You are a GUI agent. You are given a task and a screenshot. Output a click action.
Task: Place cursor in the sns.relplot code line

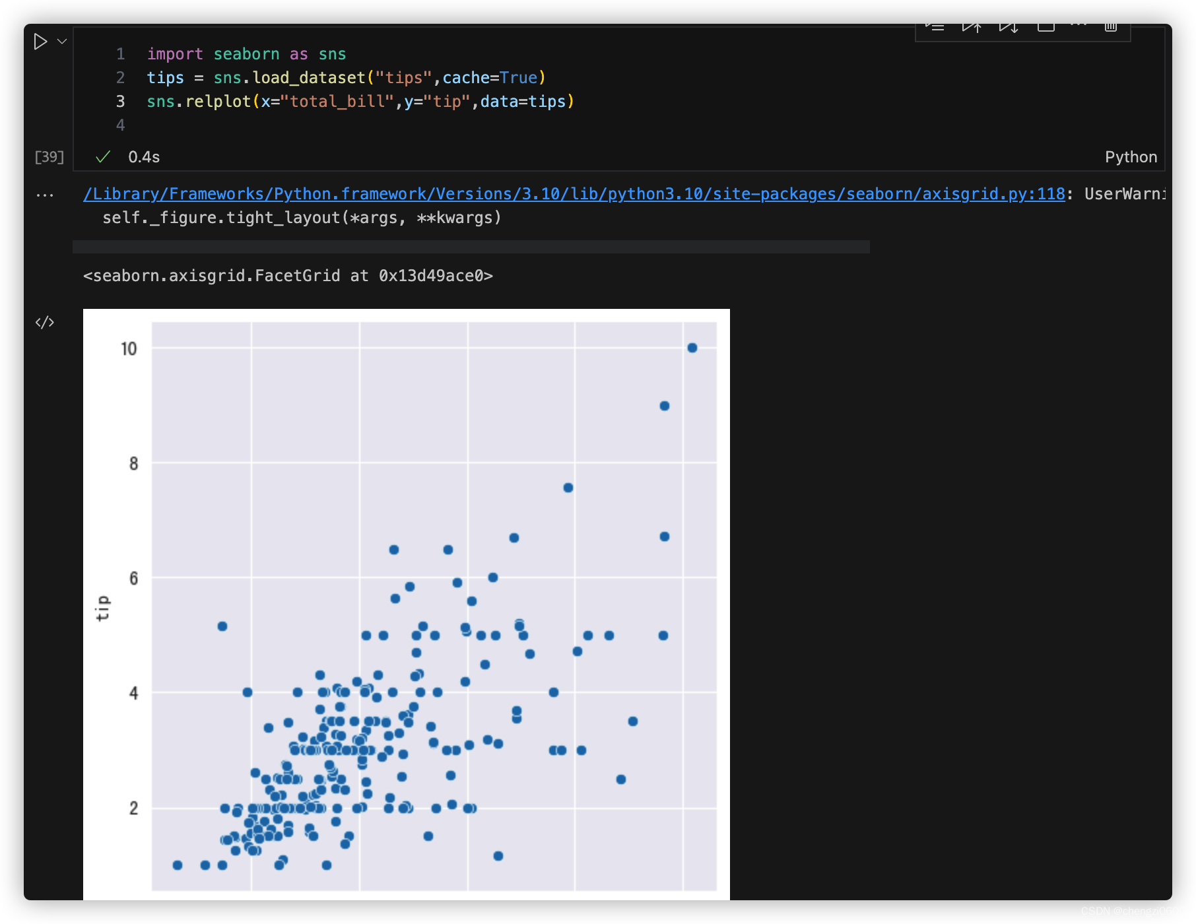pos(360,101)
